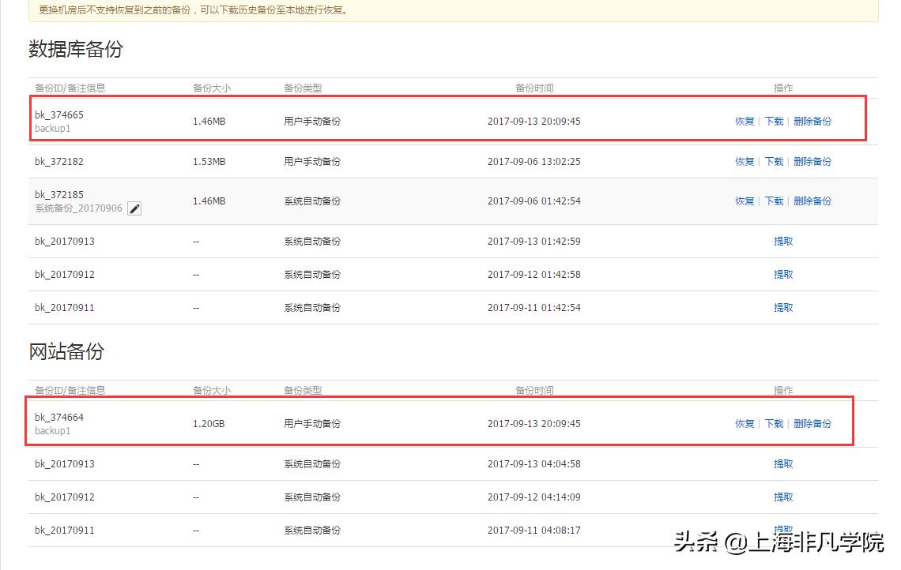Download the 1.20GB bk_374664 website backup
Screen dimensions: 901x570
773,423
